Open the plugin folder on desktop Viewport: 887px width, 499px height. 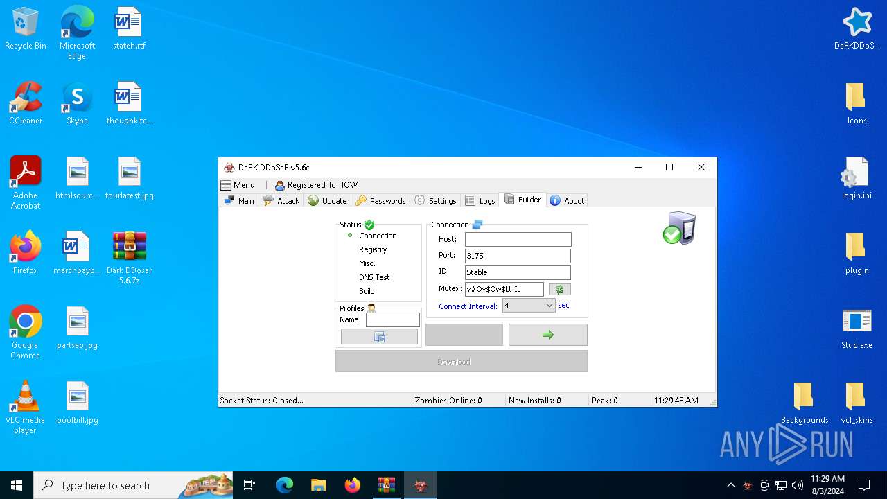[857, 254]
